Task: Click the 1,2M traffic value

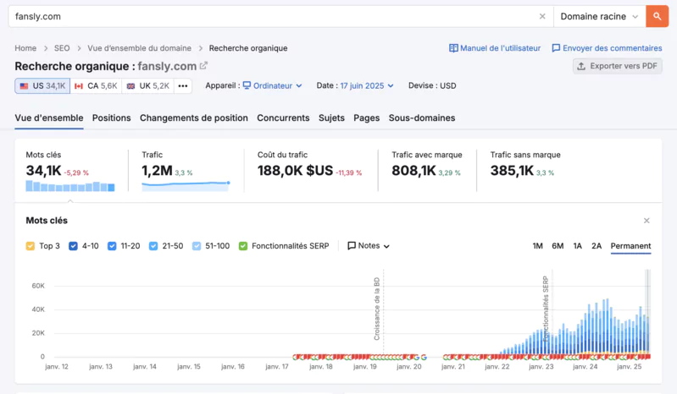Action: pyautogui.click(x=157, y=171)
